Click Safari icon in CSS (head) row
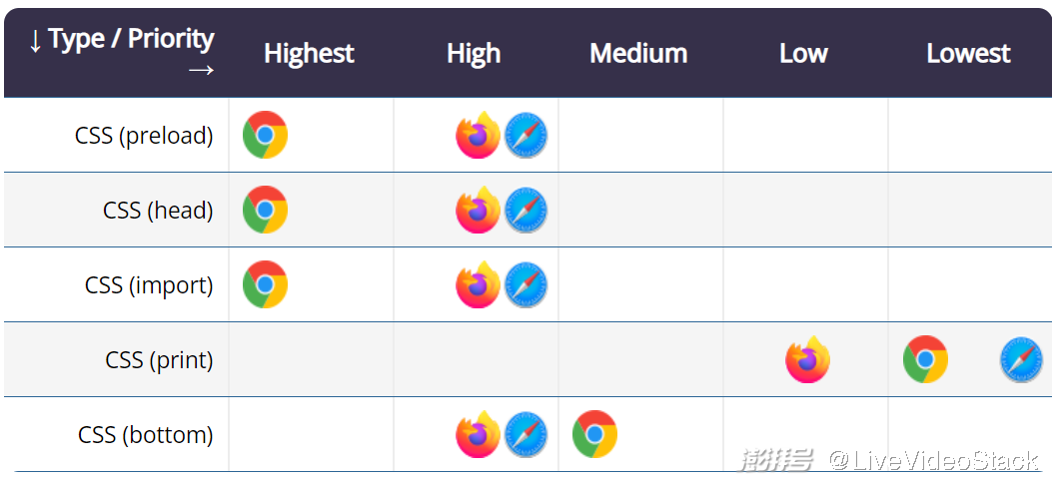Viewport: 1052px width, 480px height. [x=526, y=211]
